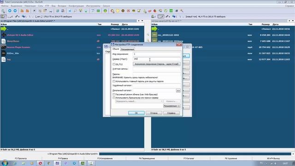This screenshot has height=166, width=295.
Task: Click the yellow square note toolbar icon
Action: coord(118,11)
